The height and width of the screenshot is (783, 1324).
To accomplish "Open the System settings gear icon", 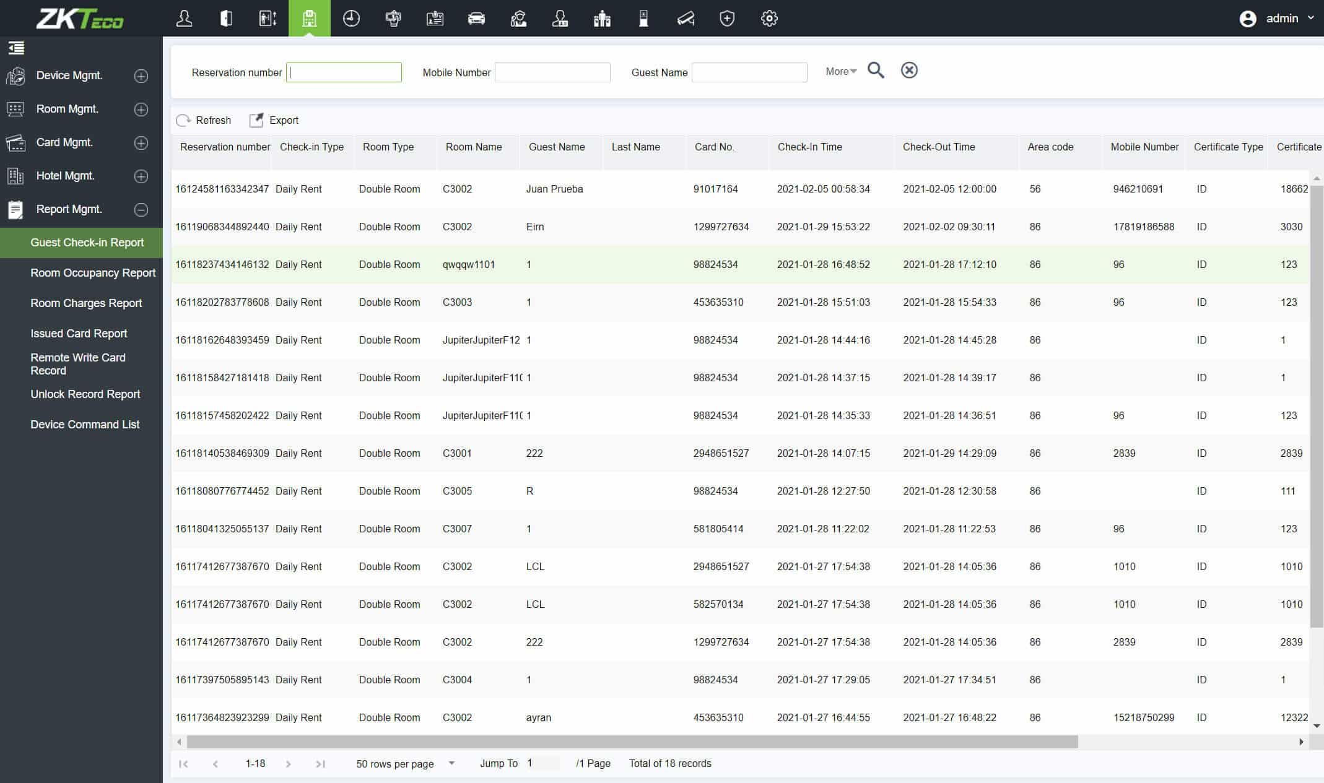I will click(x=769, y=19).
